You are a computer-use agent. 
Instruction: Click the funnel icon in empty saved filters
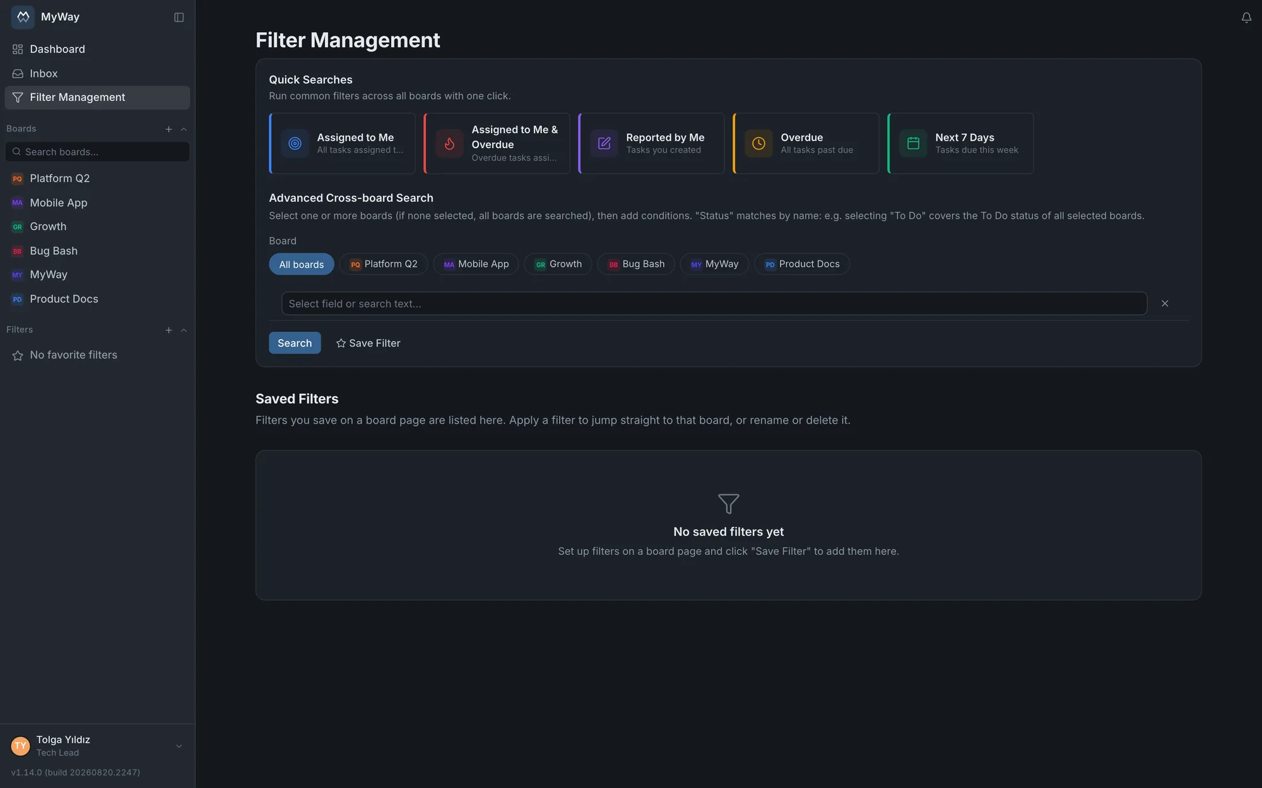729,504
